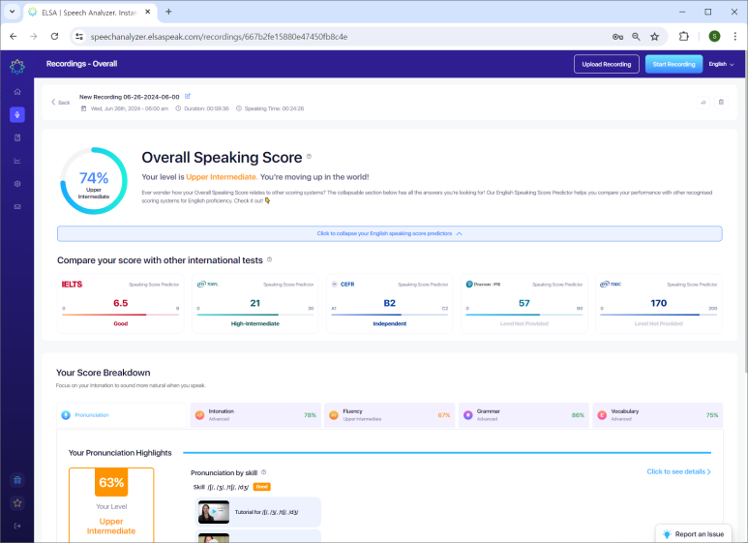748x543 pixels.
Task: Open Chrome profile avatar S
Action: point(714,36)
